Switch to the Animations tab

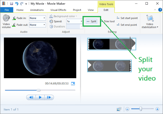click(37, 10)
